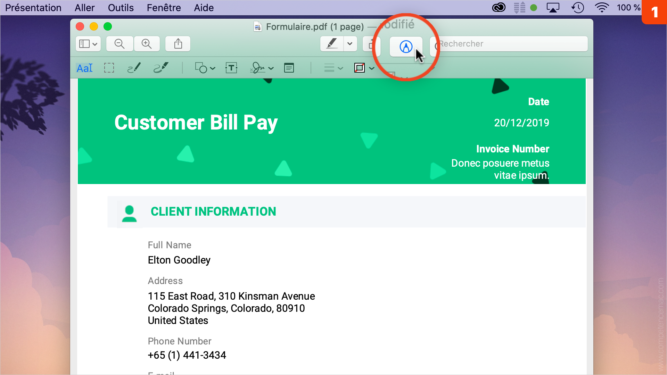The height and width of the screenshot is (375, 667).
Task: Toggle the markup pen tool
Action: point(405,43)
